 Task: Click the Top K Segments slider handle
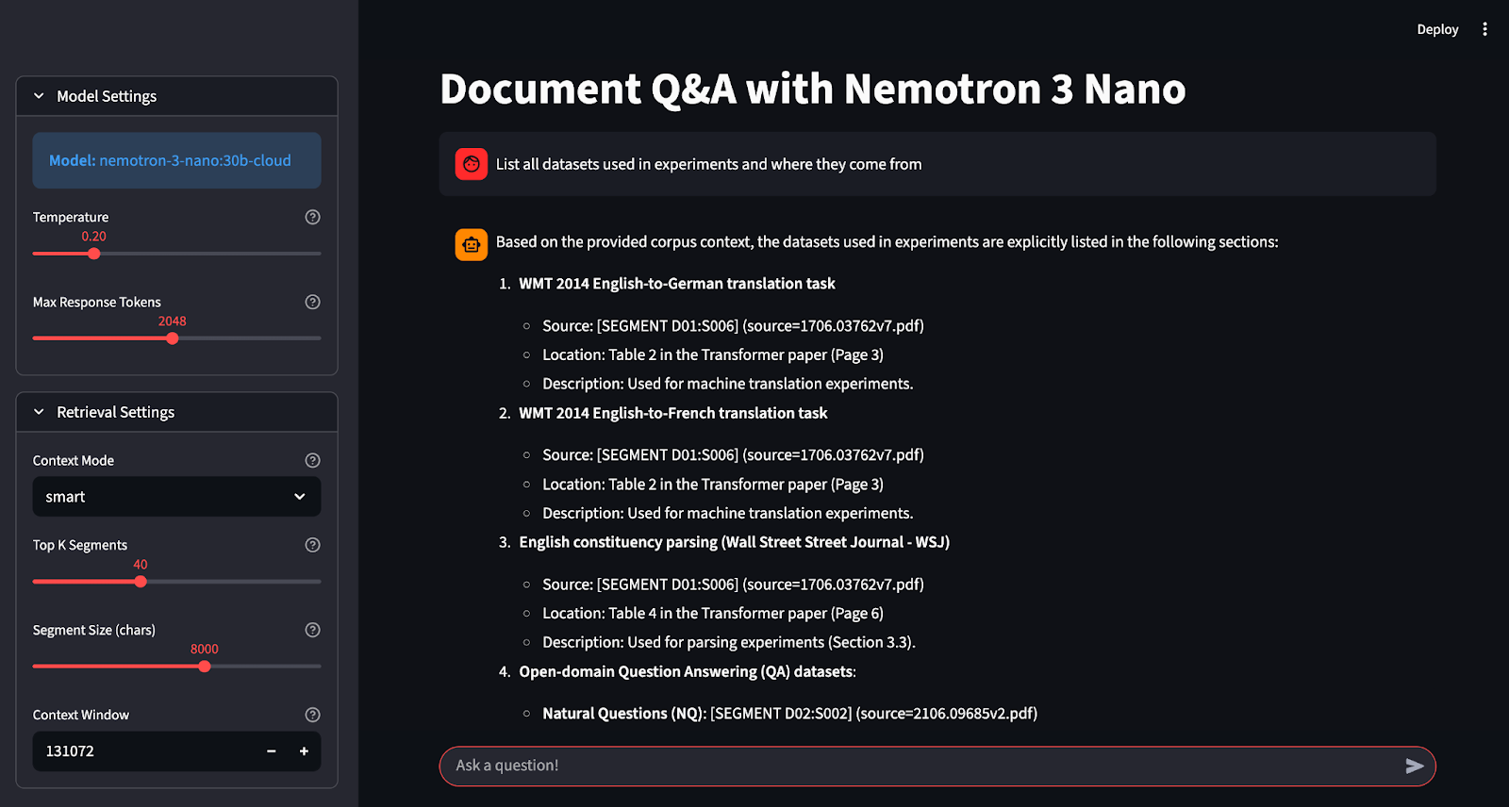click(140, 582)
